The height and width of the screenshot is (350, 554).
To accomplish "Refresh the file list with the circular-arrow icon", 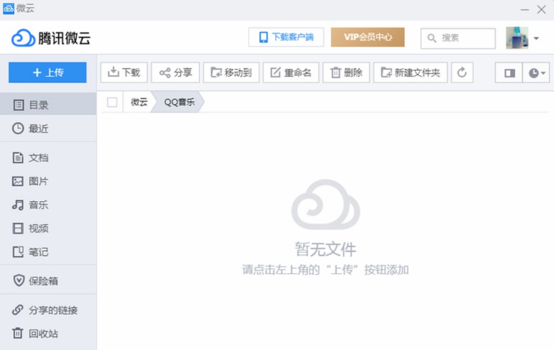I will 462,72.
